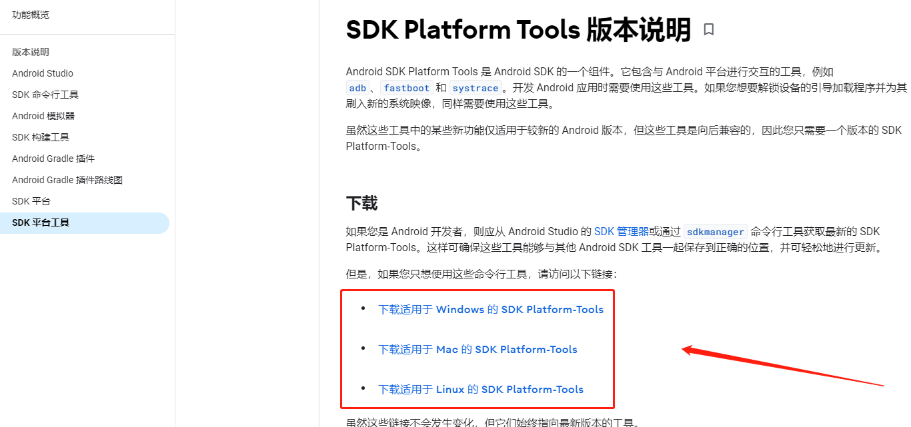Click the adb code term
Viewport: 911px width, 427px height.
point(358,88)
